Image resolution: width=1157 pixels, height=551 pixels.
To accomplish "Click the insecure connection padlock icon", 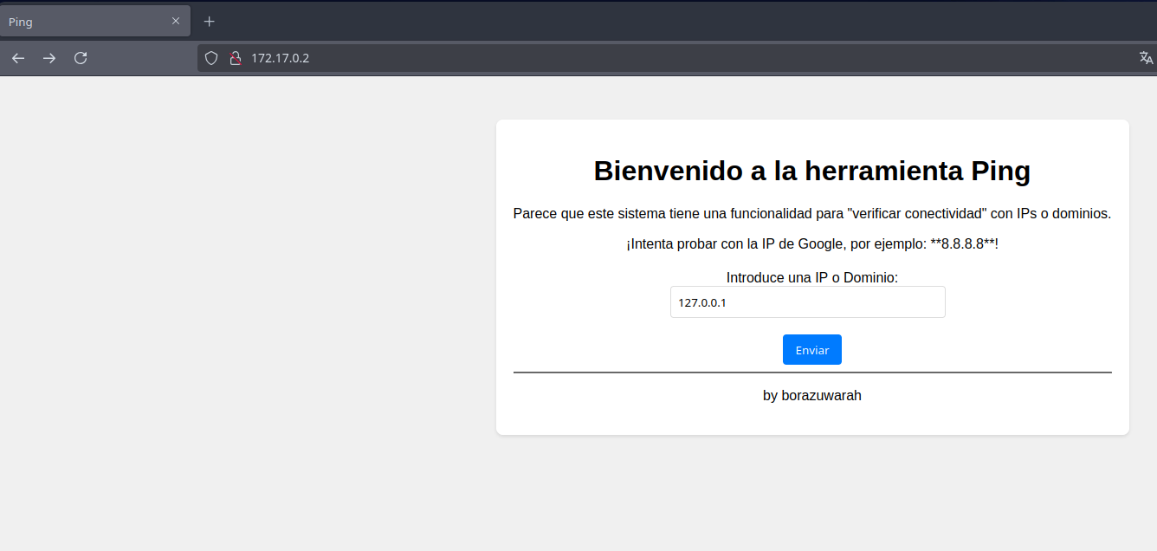I will pos(234,58).
